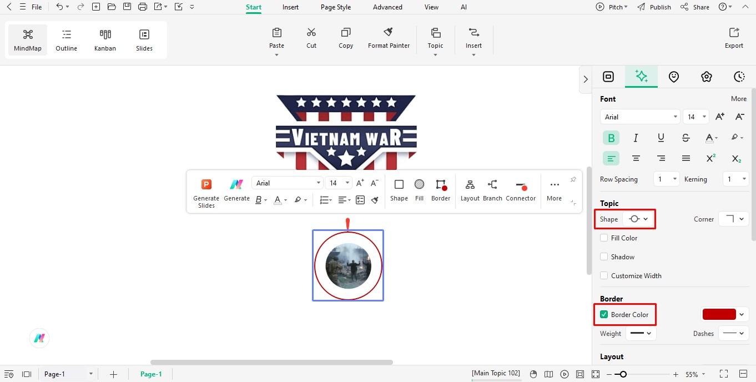Open the Start ribbon tab
756x382 pixels.
(254, 7)
